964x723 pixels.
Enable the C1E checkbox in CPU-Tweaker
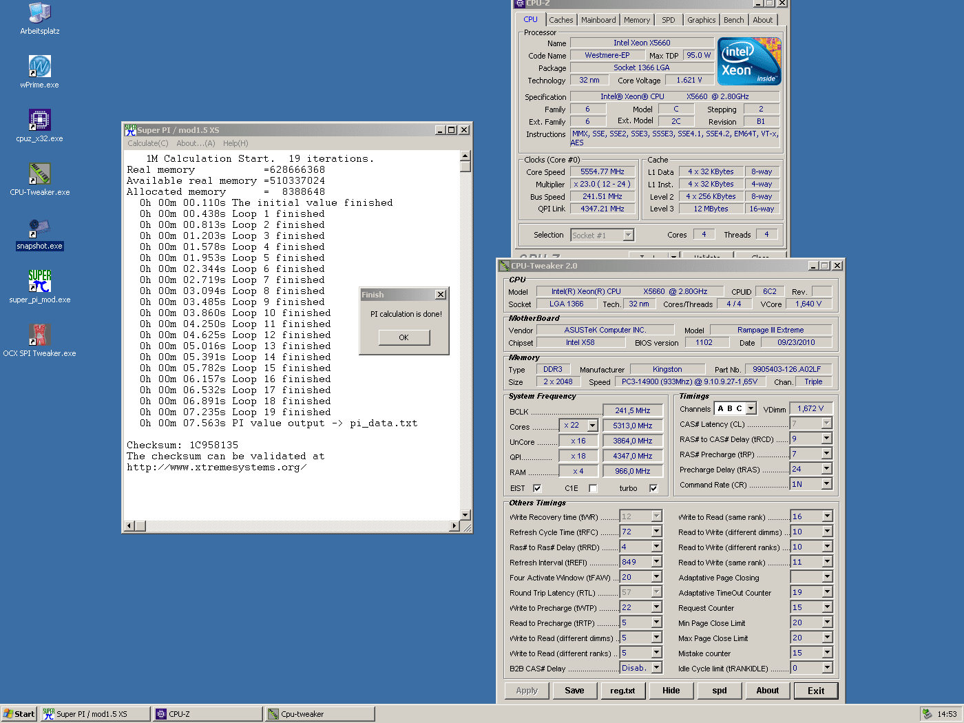pos(593,488)
